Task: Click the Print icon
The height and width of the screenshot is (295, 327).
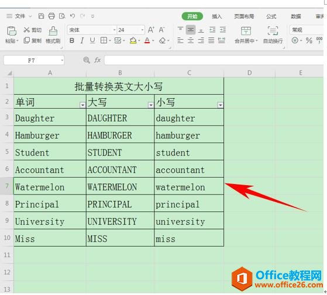Action: click(51, 16)
